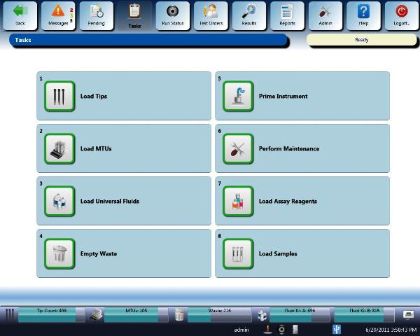Open the Prime Instrument icon
Image resolution: width=420 pixels, height=336 pixels.
tap(238, 97)
